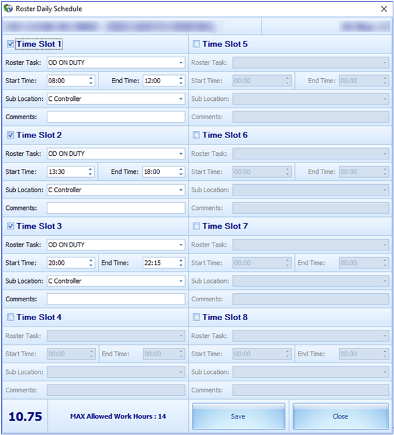Decrease Time Slot 2 Start Time with down arrow

90,174
